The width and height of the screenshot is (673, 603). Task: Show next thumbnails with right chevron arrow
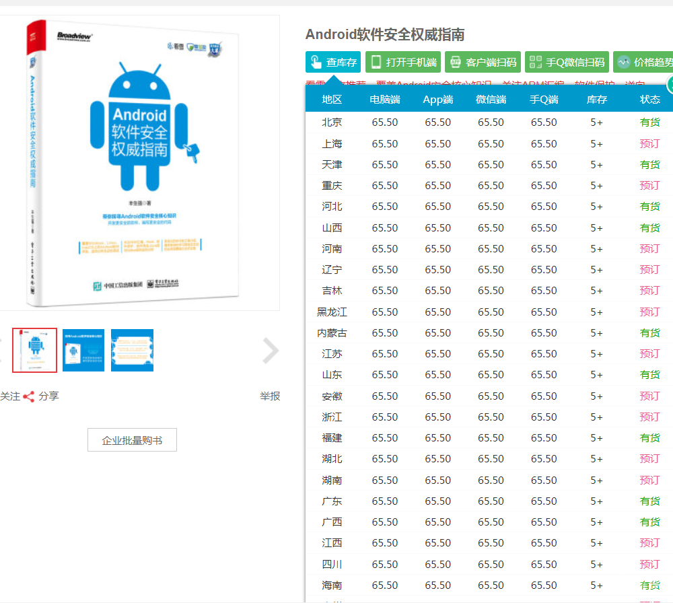click(271, 351)
